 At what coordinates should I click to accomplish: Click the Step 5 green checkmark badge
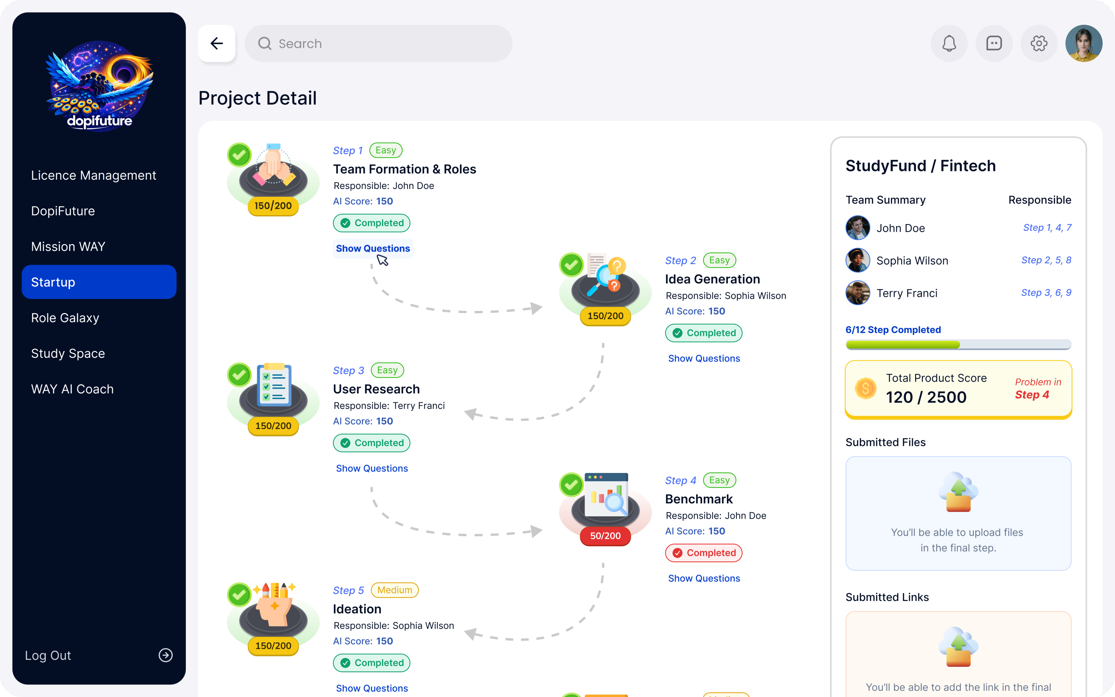[239, 595]
